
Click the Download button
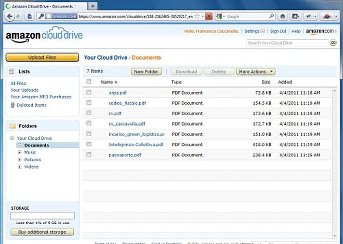[187, 72]
